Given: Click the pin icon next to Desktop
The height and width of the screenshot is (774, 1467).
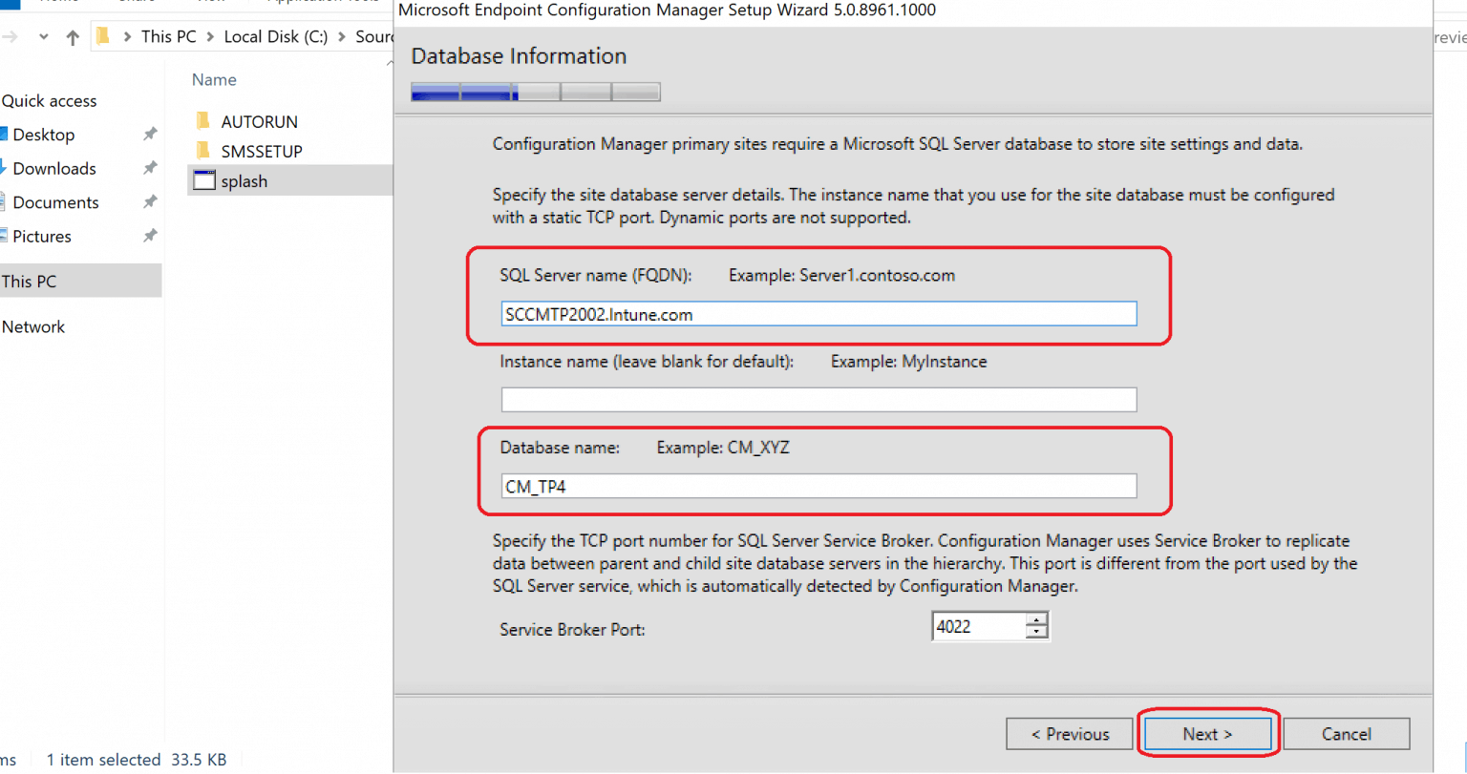Looking at the screenshot, I should point(150,135).
